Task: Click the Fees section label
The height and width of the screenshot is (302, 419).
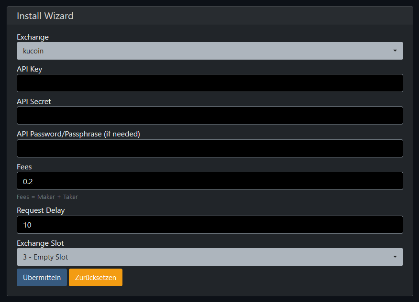Action: click(24, 167)
